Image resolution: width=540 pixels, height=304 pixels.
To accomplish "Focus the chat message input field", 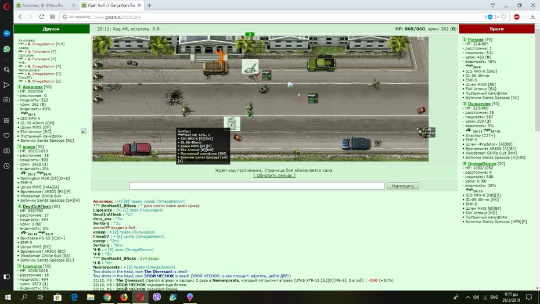I will 257,186.
